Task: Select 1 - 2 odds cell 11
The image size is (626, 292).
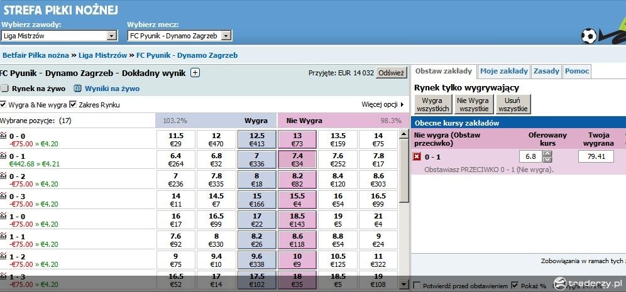Action: (x=378, y=260)
